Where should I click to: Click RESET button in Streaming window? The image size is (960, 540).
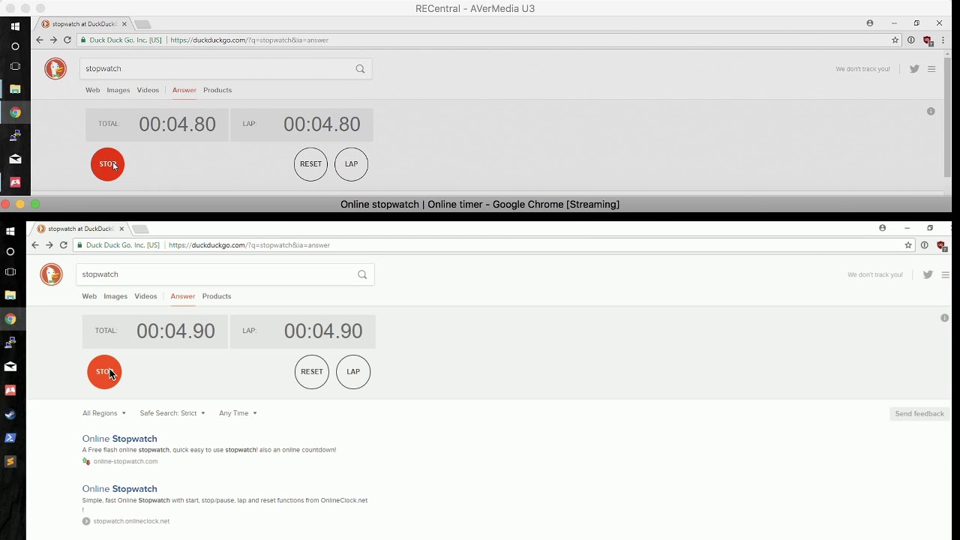pos(312,372)
